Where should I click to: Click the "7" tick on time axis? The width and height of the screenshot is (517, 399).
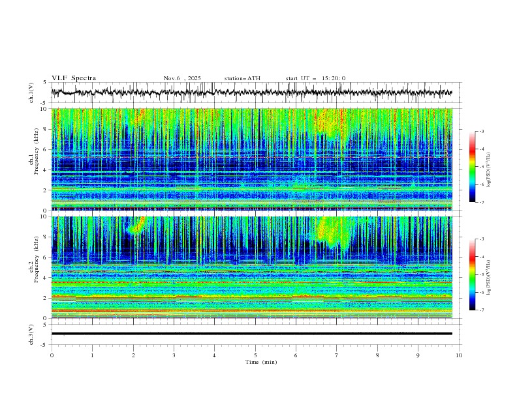tap(337, 355)
